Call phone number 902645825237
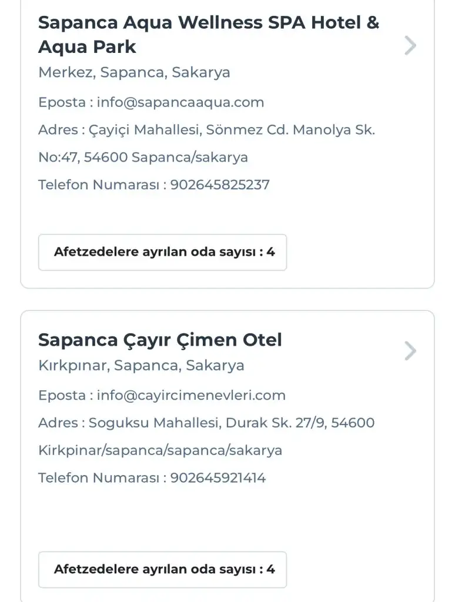Image resolution: width=455 pixels, height=602 pixels. (220, 185)
